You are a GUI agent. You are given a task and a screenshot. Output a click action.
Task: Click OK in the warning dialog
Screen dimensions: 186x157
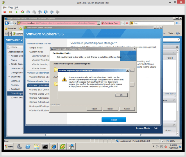(x=121, y=95)
